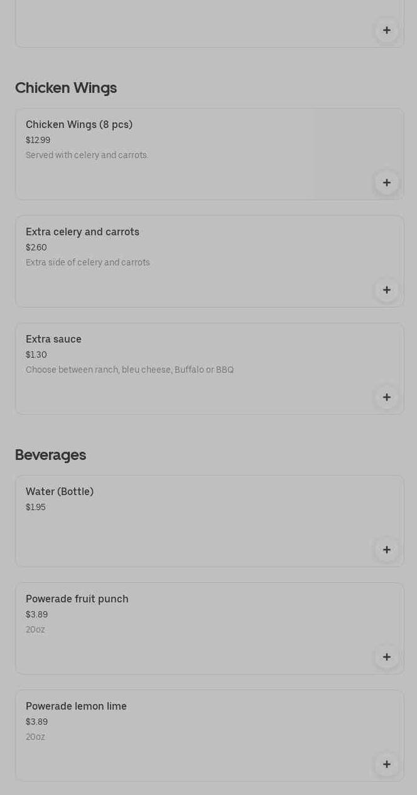The image size is (417, 795).
Task: Add Water (Bottle) with its plus icon
Action: 387,550
